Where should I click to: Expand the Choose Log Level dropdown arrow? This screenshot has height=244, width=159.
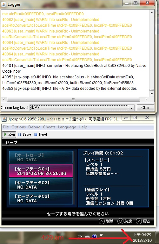(131, 108)
